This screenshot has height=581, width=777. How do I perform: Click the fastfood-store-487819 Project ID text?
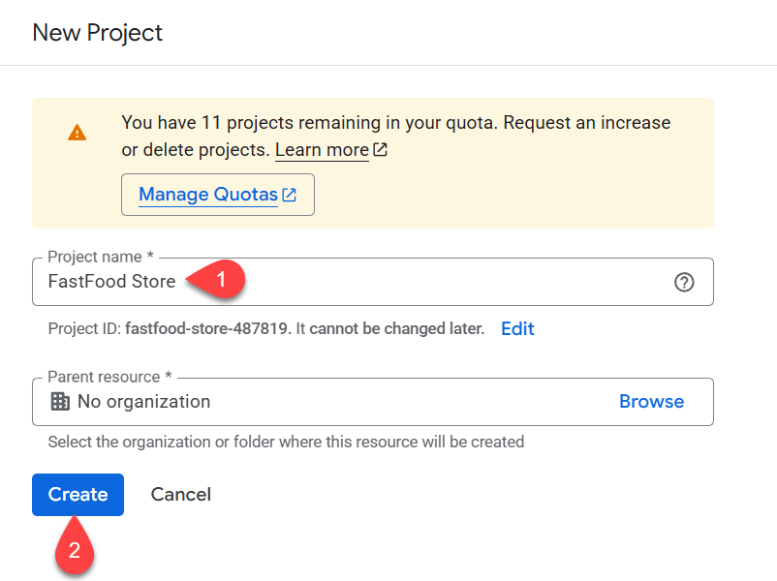[207, 329]
